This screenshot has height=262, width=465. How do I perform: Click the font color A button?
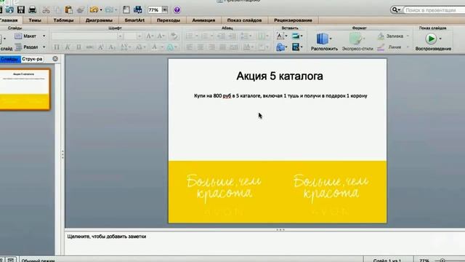(154, 47)
